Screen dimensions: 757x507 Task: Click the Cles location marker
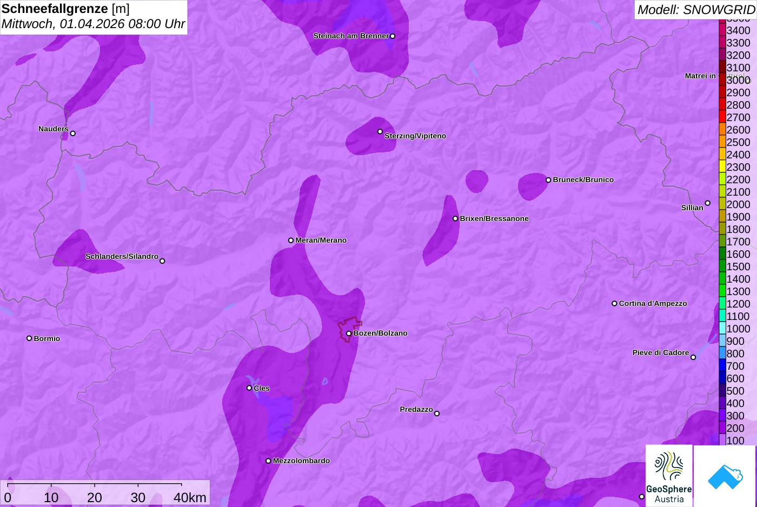(249, 388)
